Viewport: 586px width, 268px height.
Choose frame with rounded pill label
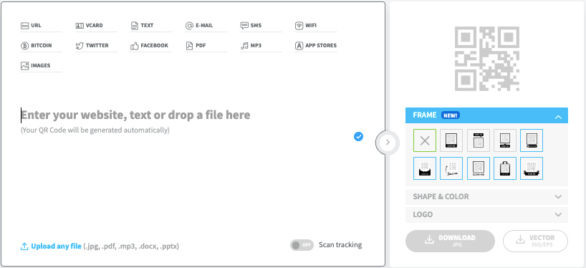click(532, 140)
